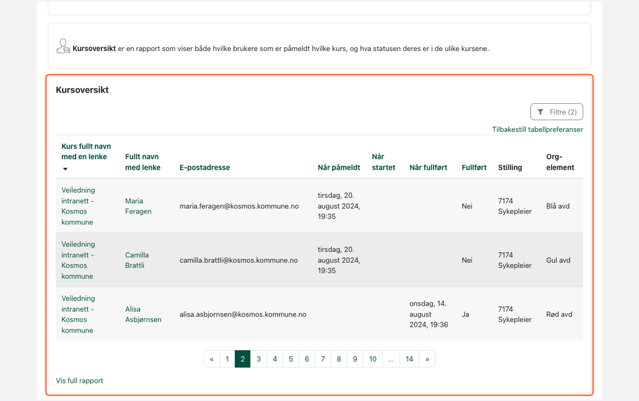Go to previous page with « button
Viewport: 639px width, 401px height.
(x=211, y=359)
